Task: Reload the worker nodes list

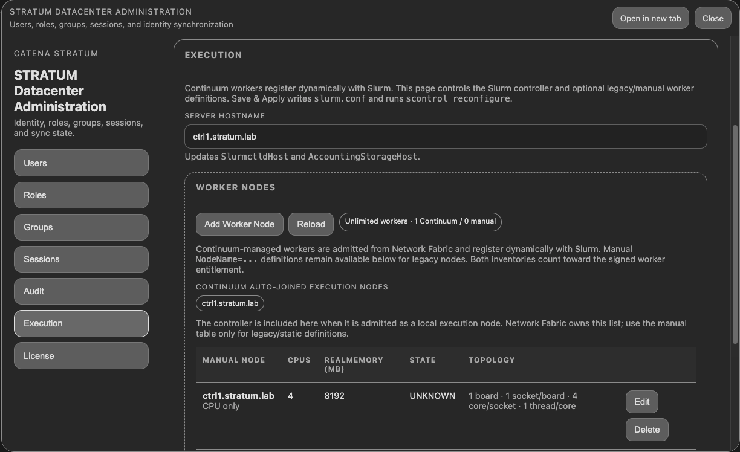Action: point(311,224)
